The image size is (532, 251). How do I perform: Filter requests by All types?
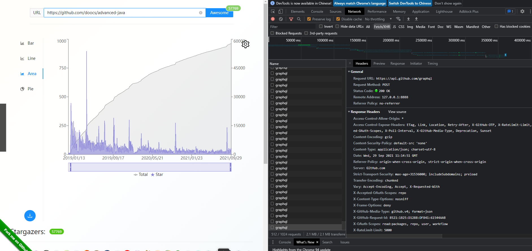pos(368,27)
